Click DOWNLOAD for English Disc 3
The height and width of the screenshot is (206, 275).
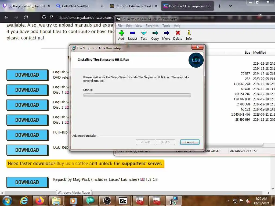[27, 120]
